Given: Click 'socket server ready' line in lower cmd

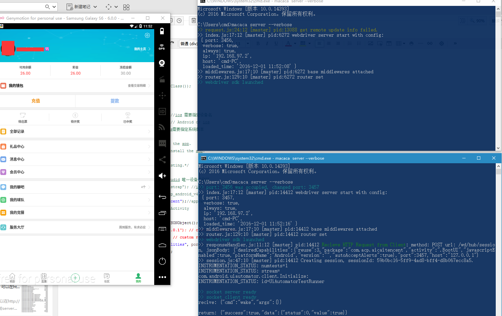Looking at the screenshot, I should (x=231, y=292).
